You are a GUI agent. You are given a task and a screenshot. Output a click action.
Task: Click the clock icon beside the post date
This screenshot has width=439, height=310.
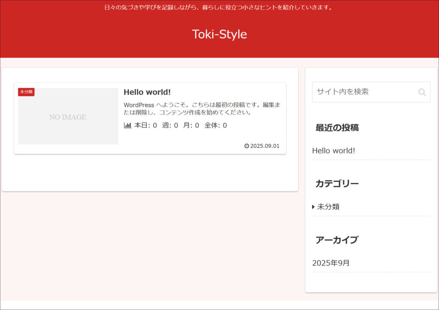click(x=247, y=146)
